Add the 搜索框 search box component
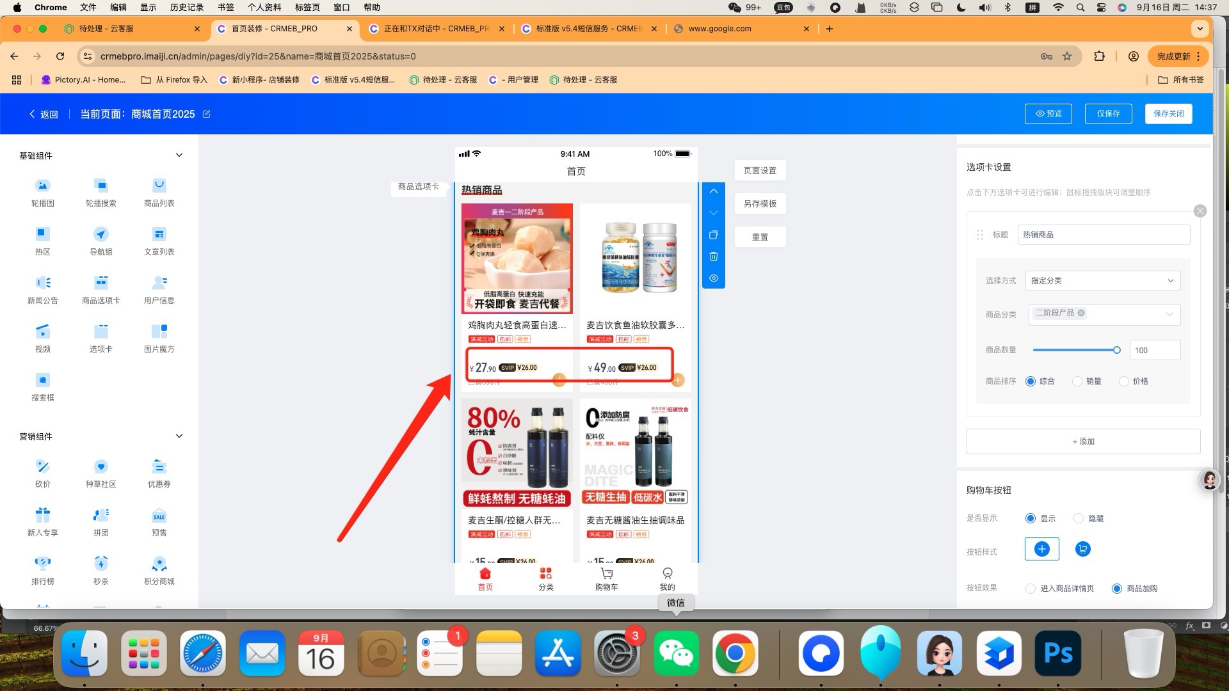This screenshot has height=691, width=1229. [42, 387]
